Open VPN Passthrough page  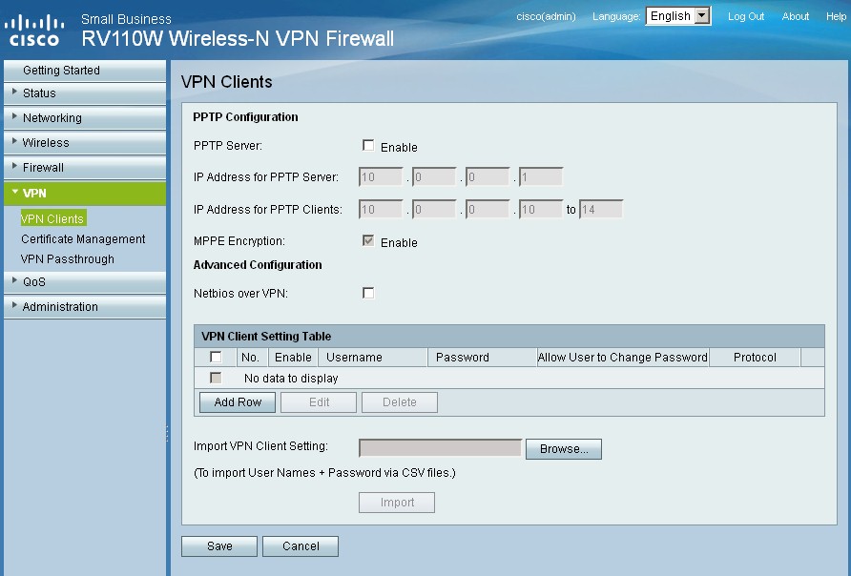(x=68, y=259)
